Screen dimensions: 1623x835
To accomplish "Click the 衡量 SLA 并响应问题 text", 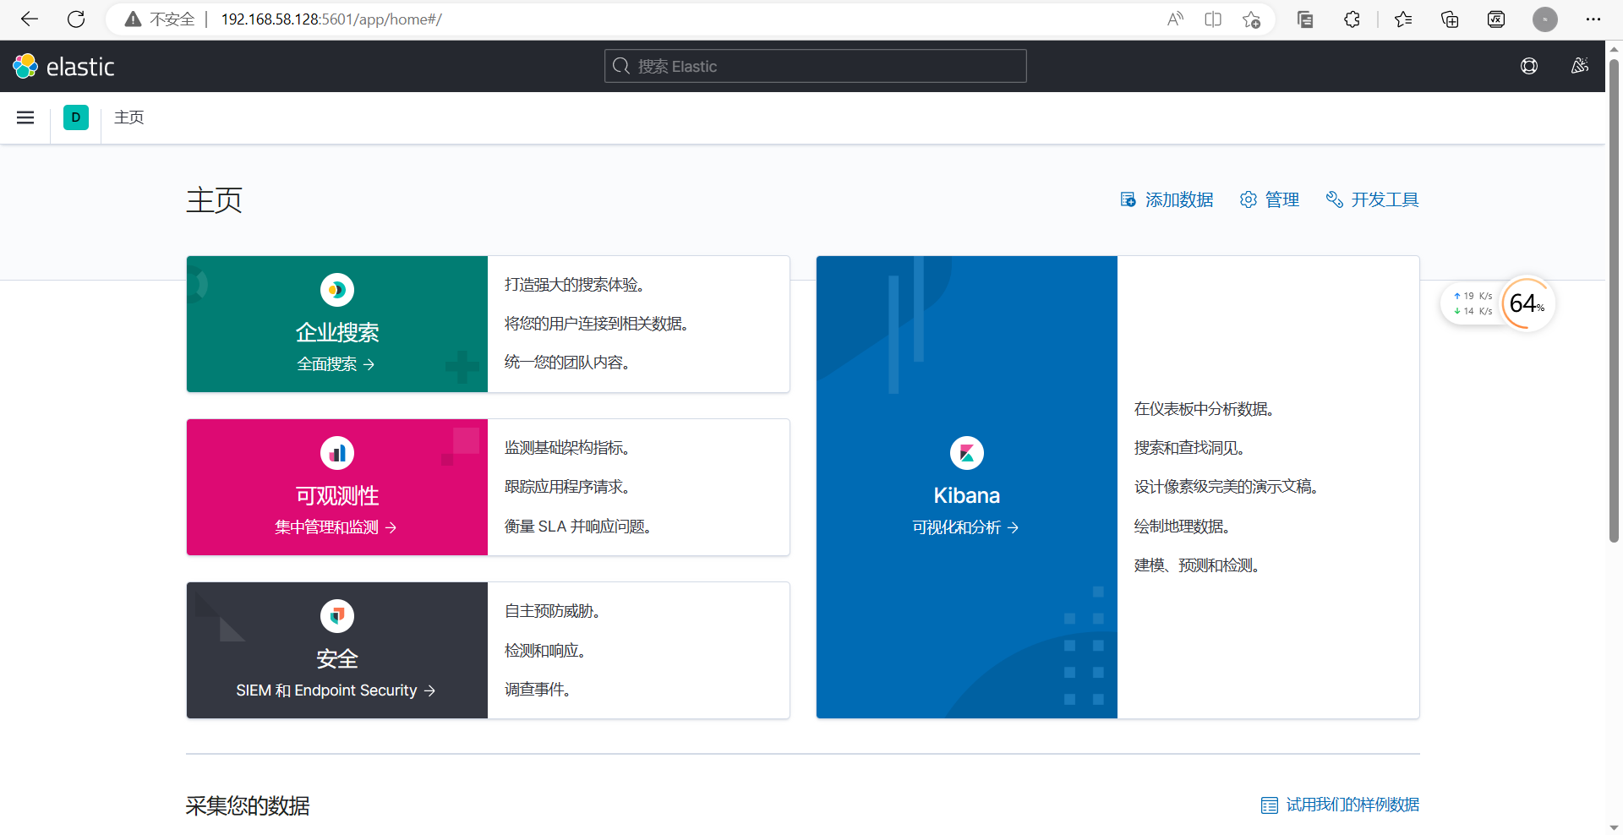I will coord(579,527).
